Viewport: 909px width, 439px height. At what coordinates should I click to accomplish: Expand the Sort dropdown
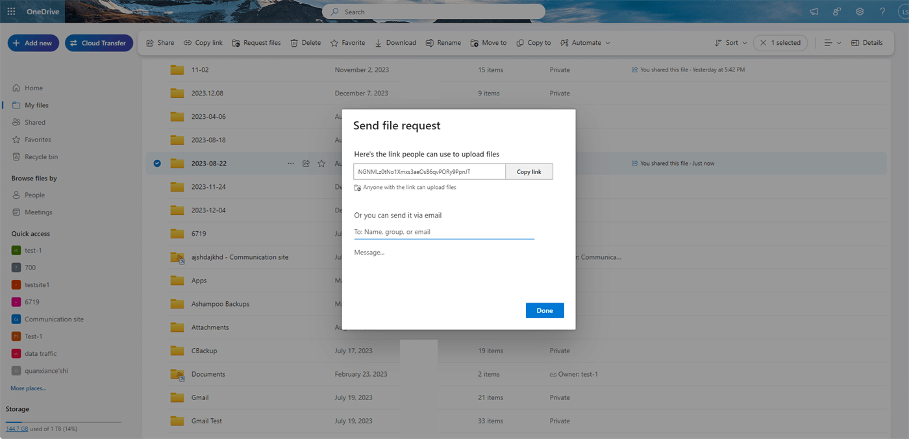tap(731, 43)
